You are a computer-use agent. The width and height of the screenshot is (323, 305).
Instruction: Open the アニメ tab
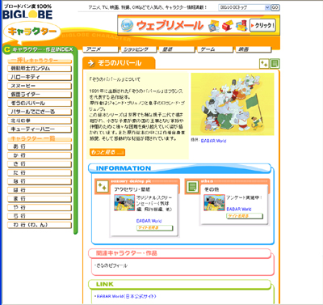[100, 49]
